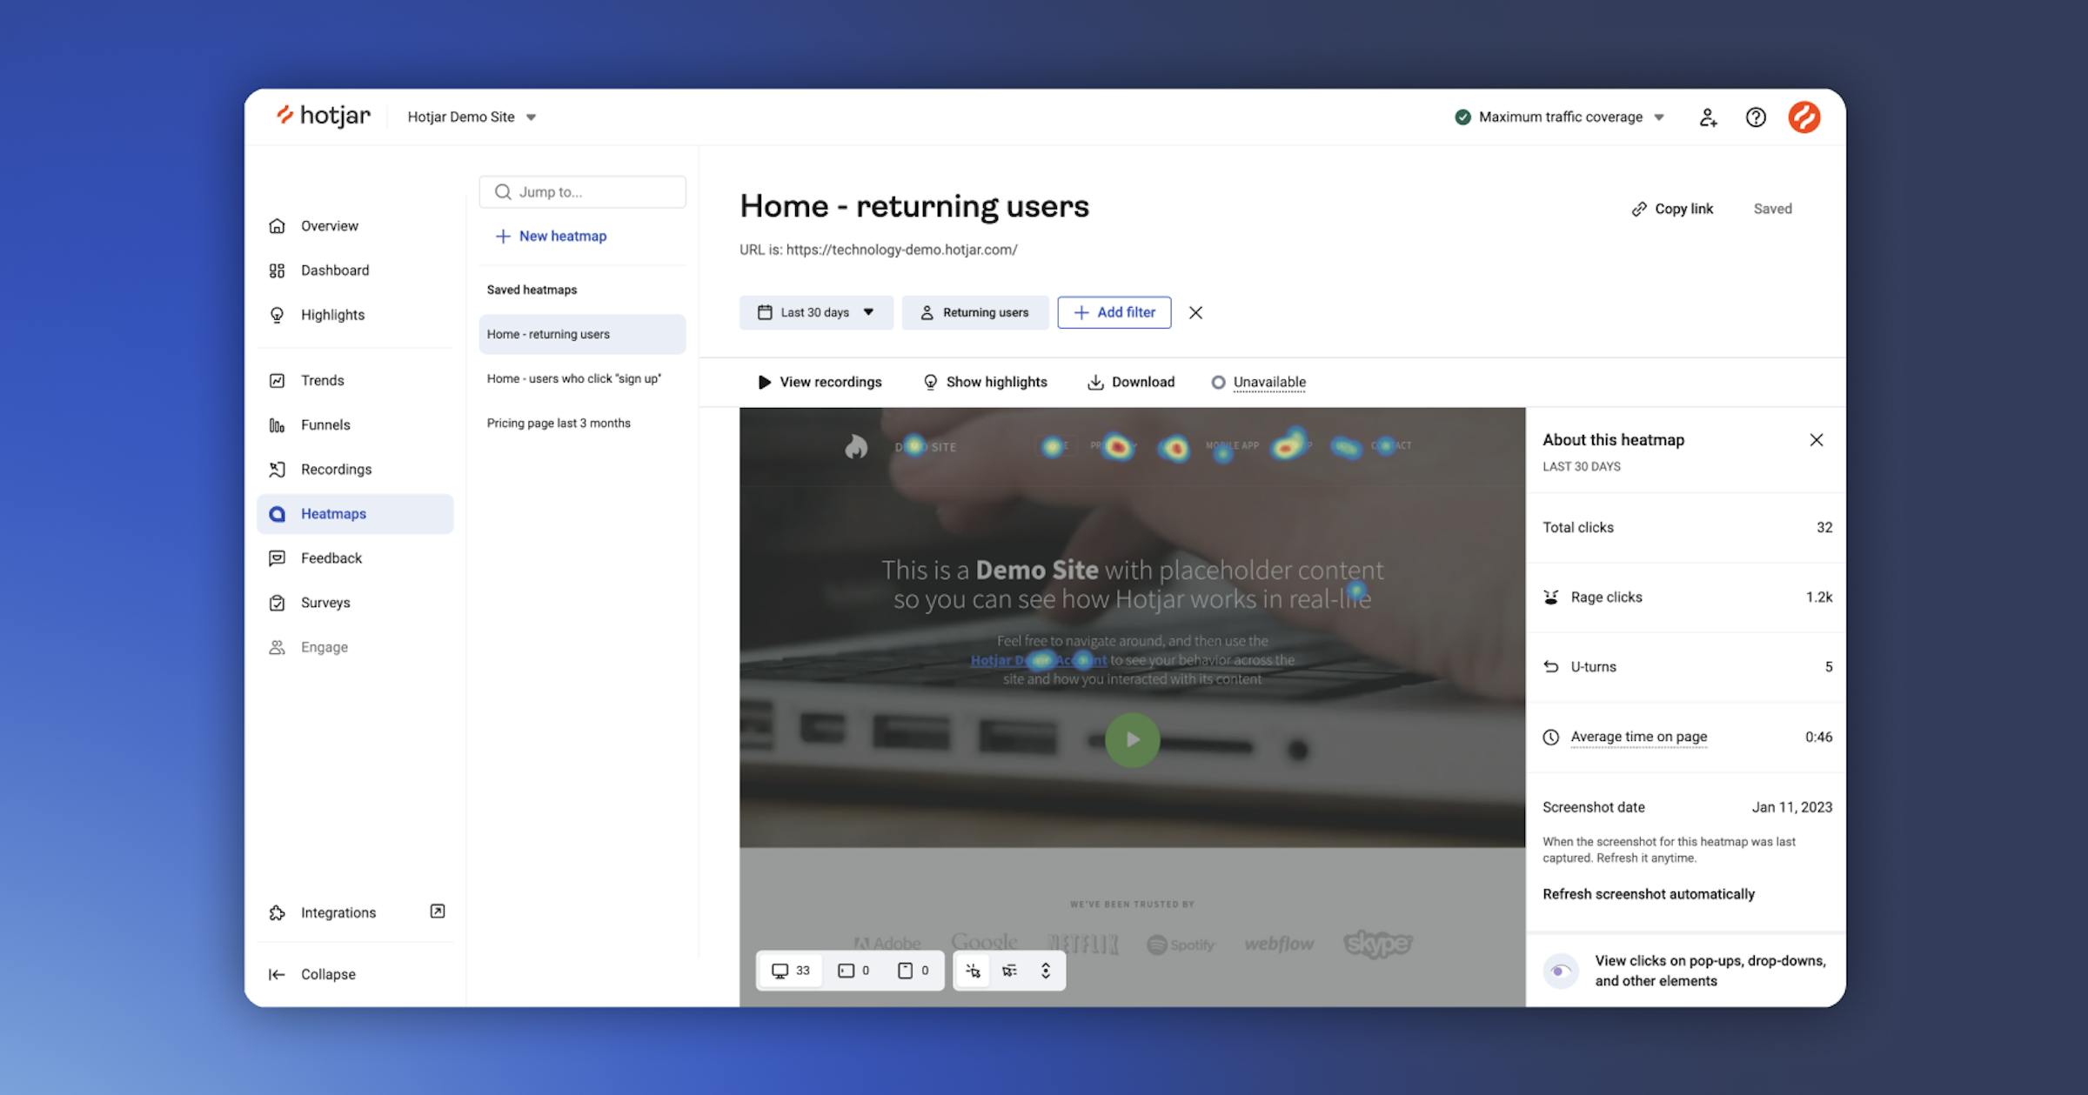Click the Unavailable status indicator
The width and height of the screenshot is (2088, 1095).
1258,382
